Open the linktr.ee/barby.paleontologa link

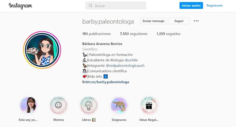tap(106, 82)
